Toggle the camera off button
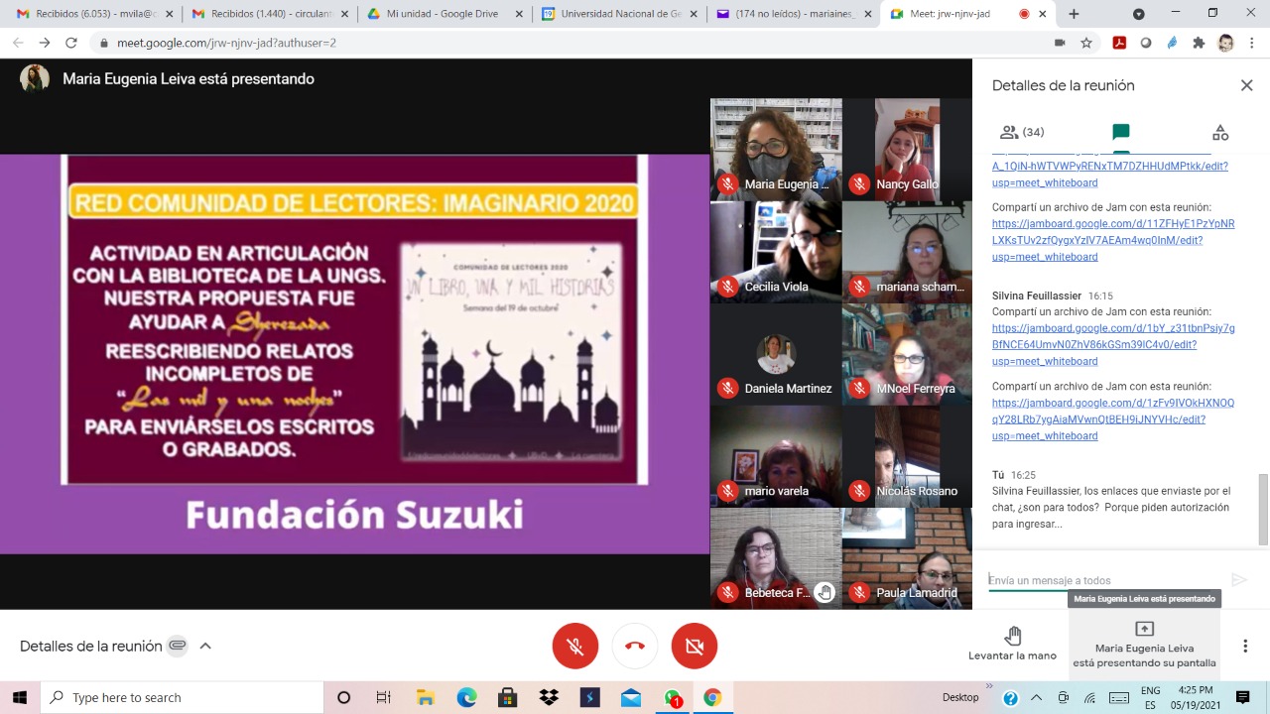 [694, 646]
